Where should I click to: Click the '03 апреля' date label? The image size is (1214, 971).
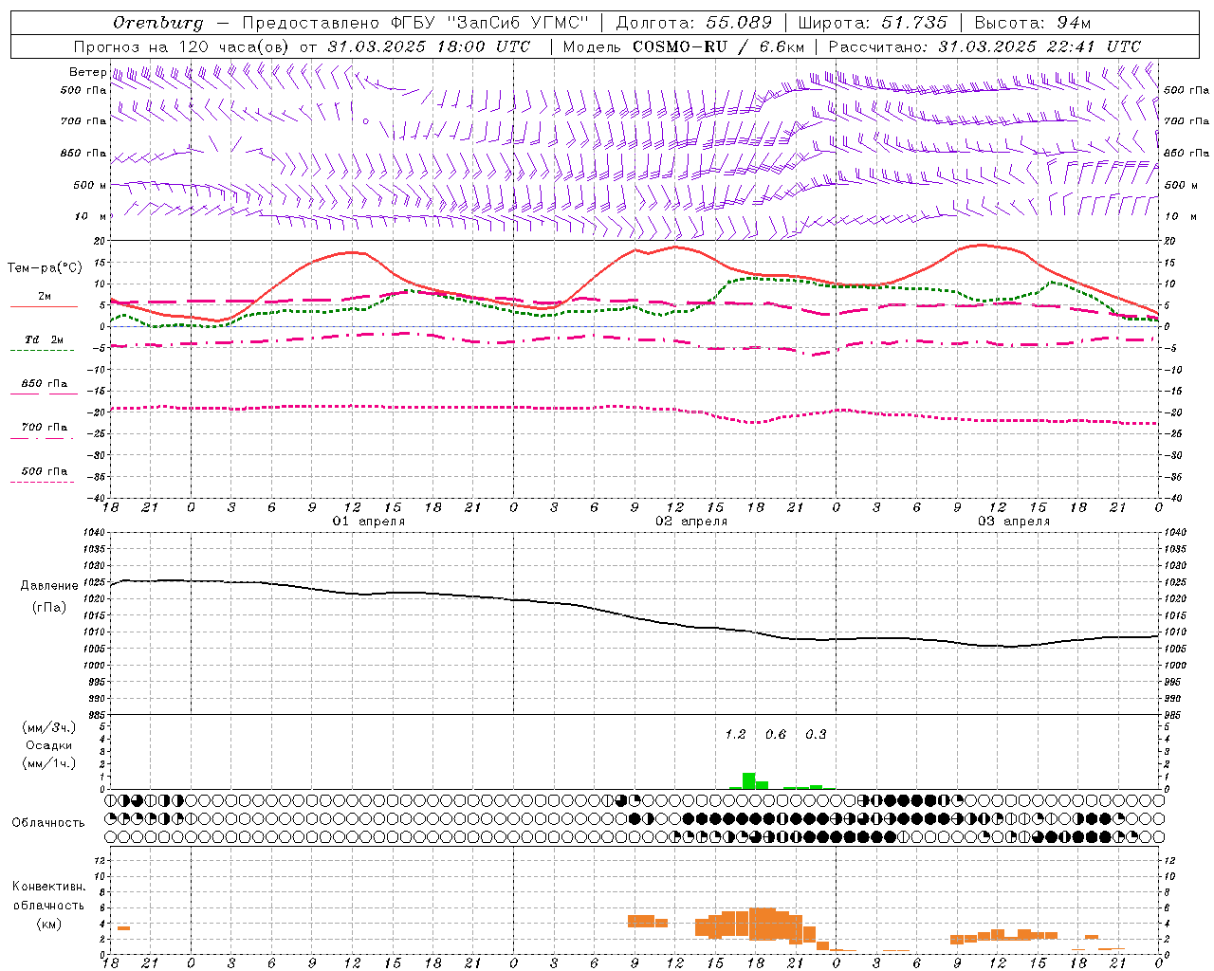[1014, 522]
